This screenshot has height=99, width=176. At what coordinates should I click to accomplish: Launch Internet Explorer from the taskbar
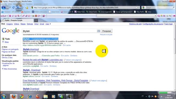[30, 97]
